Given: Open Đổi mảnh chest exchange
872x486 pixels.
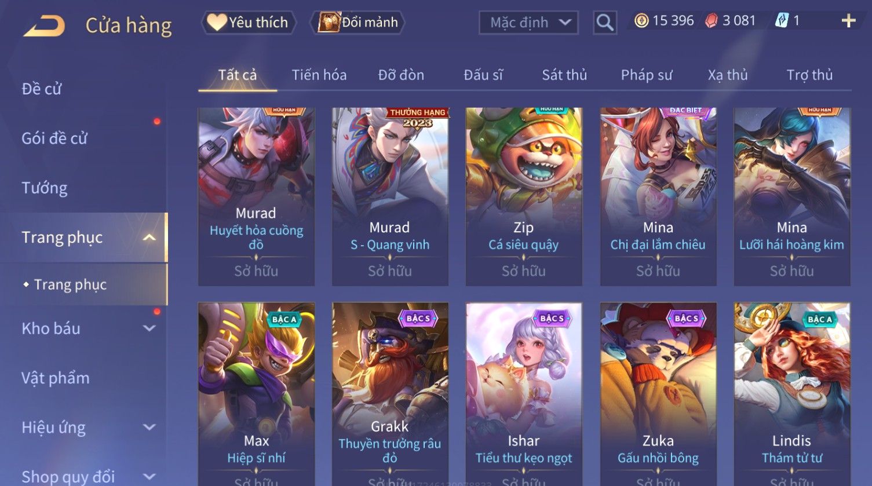Looking at the screenshot, I should [358, 23].
